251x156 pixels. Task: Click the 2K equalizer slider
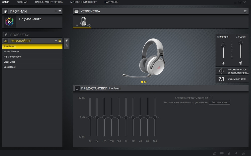coord(133,117)
